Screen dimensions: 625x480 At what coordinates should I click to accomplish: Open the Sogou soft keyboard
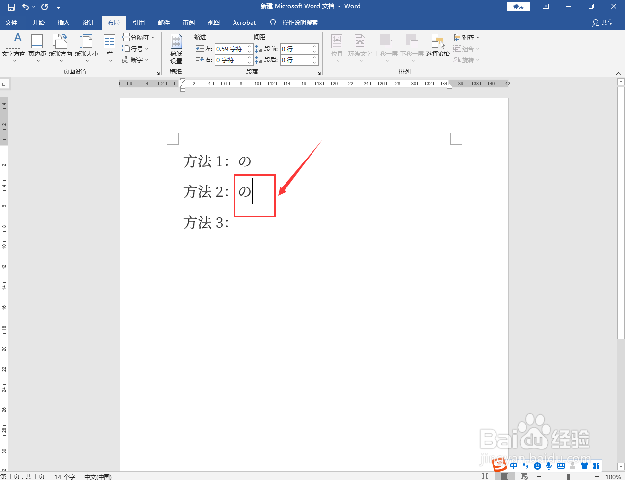pos(561,466)
